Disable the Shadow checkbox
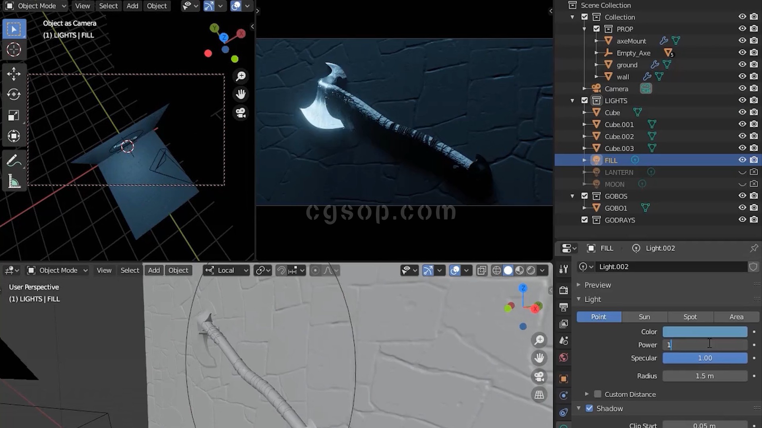762x428 pixels. point(589,409)
